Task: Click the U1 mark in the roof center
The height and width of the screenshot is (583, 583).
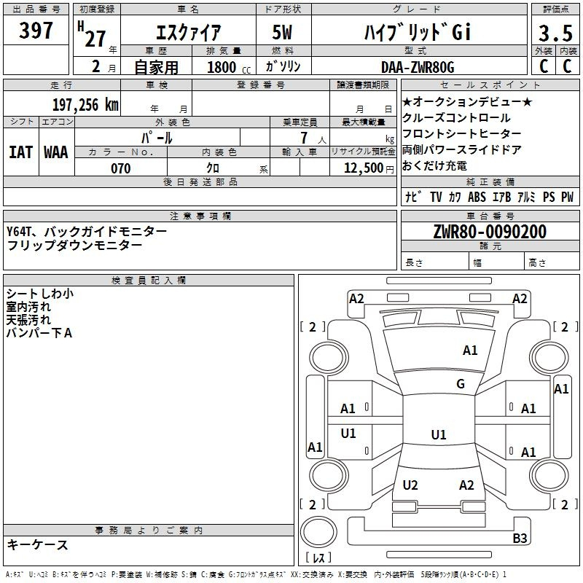Action: pyautogui.click(x=438, y=434)
